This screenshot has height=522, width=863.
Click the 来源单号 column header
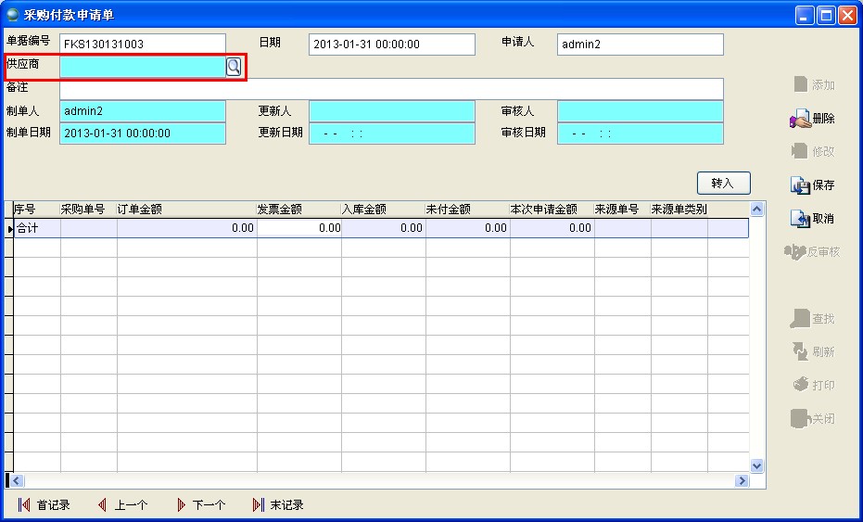tap(623, 210)
